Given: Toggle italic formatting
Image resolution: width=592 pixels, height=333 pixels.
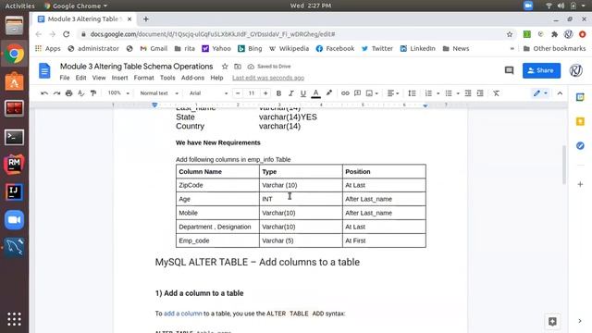Looking at the screenshot, I should [290, 93].
